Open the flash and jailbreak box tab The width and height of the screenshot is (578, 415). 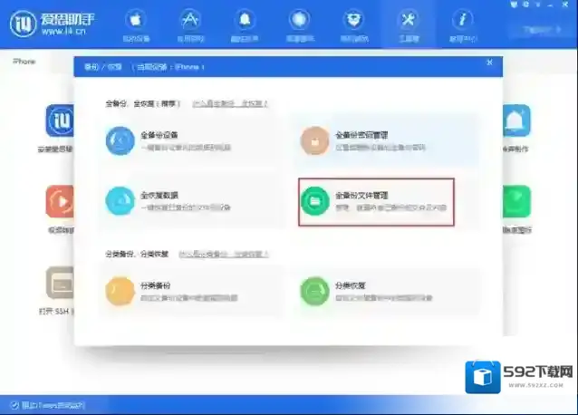(354, 24)
